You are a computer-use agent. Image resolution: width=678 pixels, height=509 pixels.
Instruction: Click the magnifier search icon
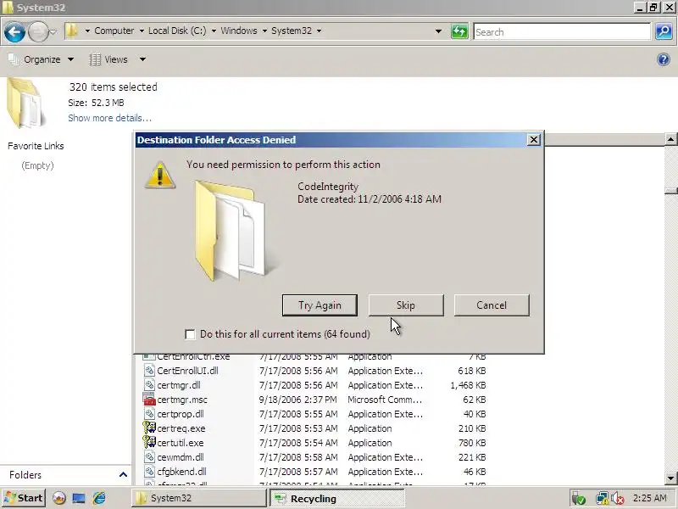point(664,31)
